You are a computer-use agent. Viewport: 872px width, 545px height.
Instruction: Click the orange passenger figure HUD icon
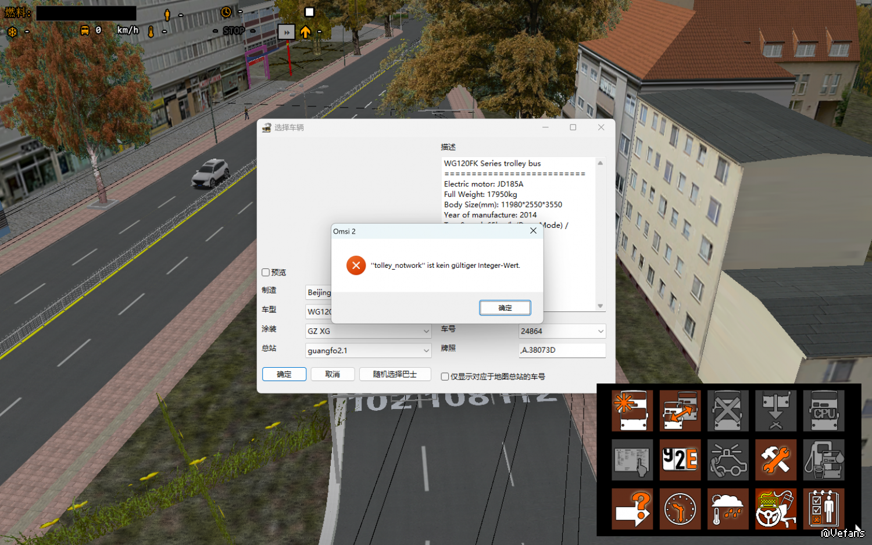[167, 15]
